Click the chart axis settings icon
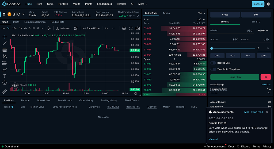Image resolution: width=274 pixels, height=149 pixels. (135, 93)
